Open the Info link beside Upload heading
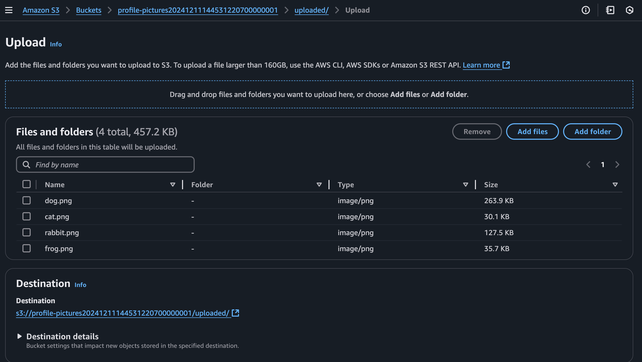 point(56,44)
